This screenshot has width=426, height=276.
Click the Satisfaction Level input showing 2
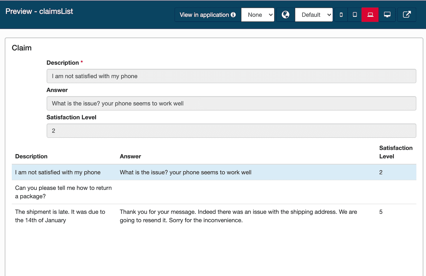tap(231, 130)
